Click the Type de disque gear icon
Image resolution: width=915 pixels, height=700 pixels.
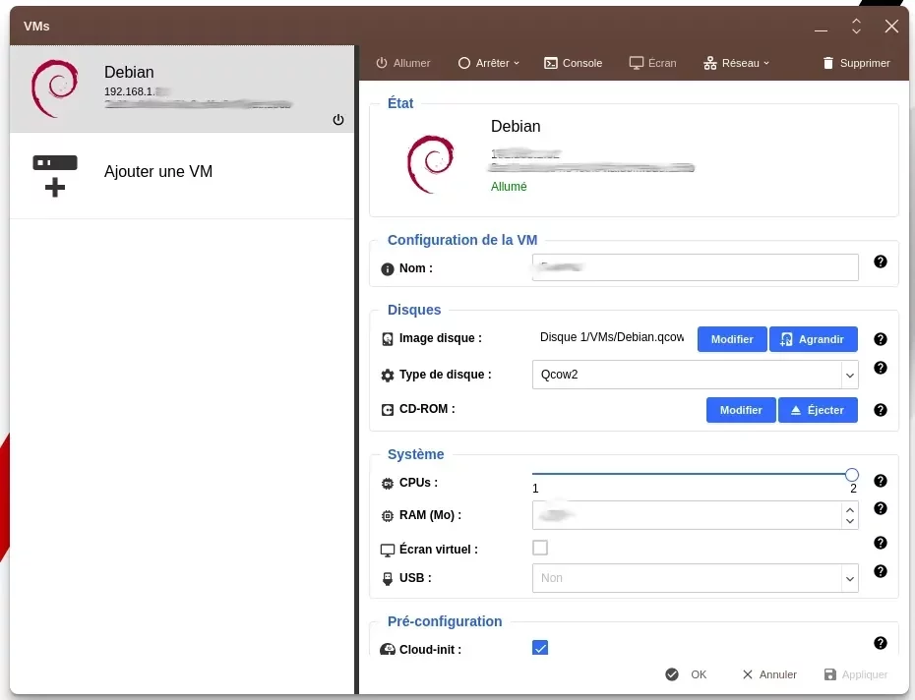click(388, 376)
